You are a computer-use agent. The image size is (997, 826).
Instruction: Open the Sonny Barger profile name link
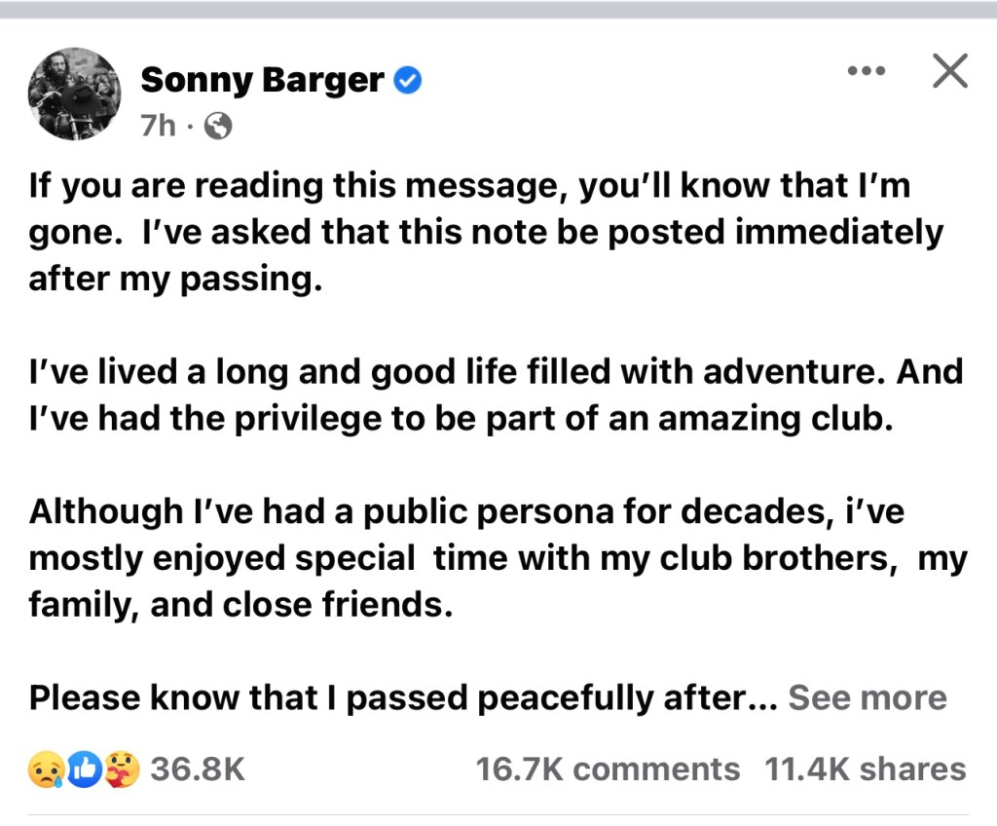coord(262,81)
